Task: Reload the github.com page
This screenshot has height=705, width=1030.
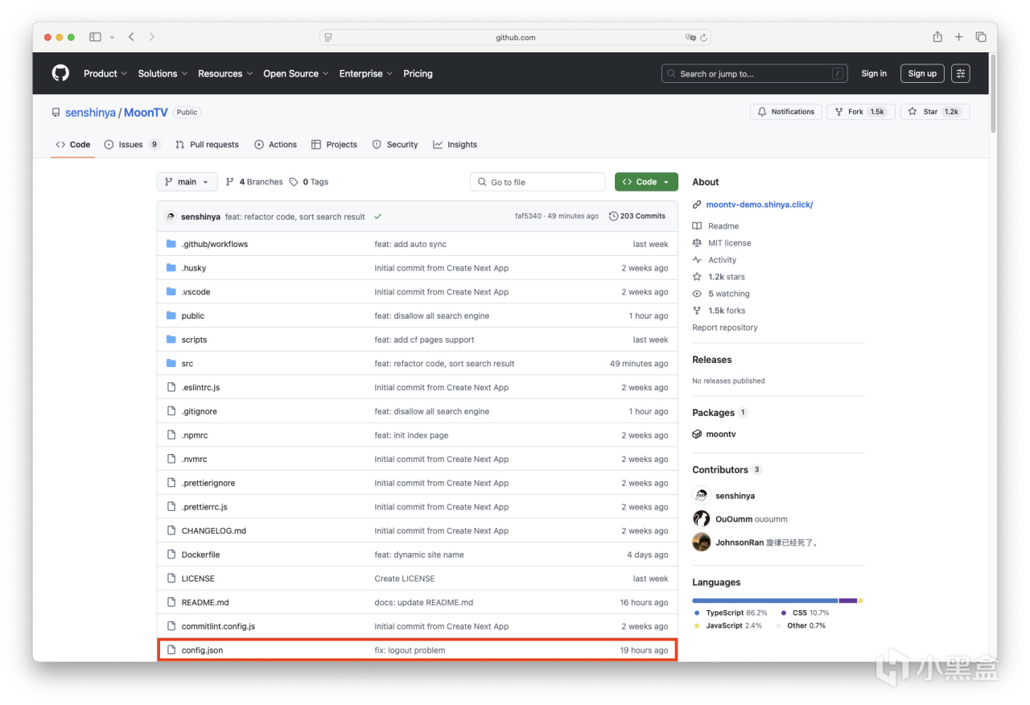Action: pos(703,37)
